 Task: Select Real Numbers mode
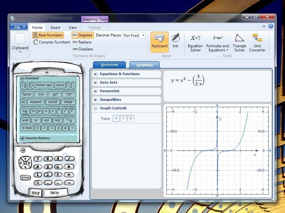point(48,35)
